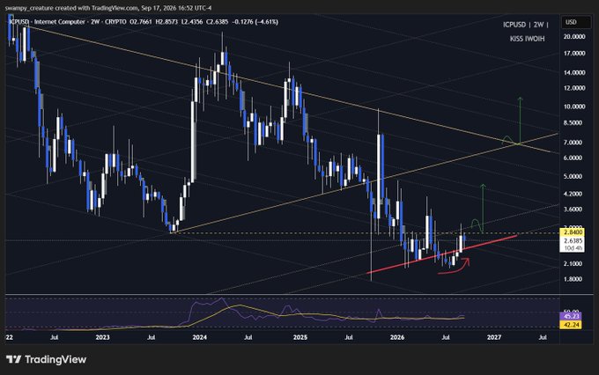Open the USD currency selector

click(x=575, y=22)
